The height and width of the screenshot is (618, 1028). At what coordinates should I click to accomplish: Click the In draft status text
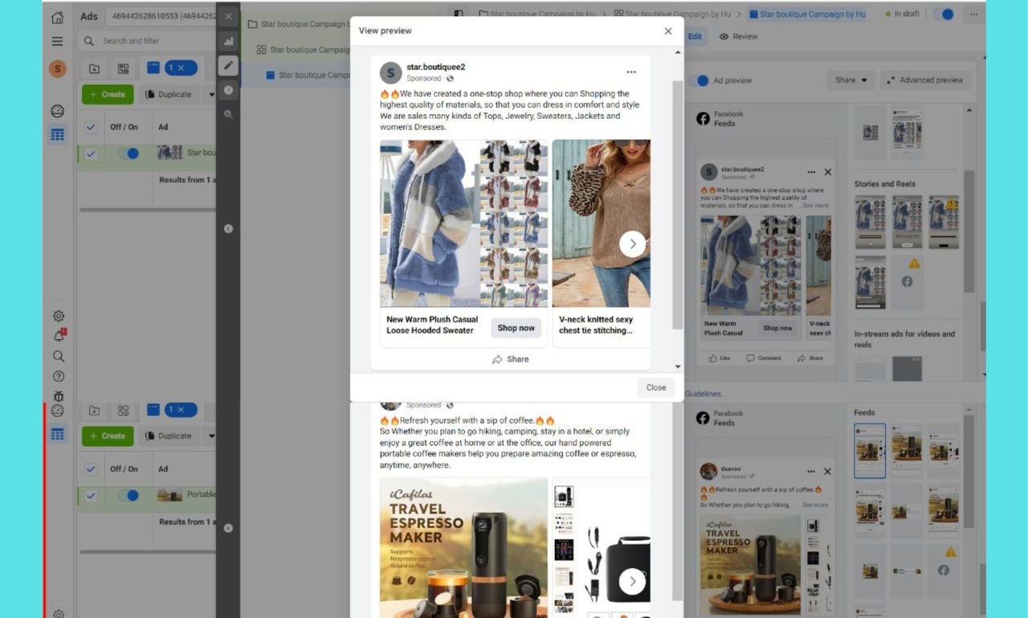906,14
